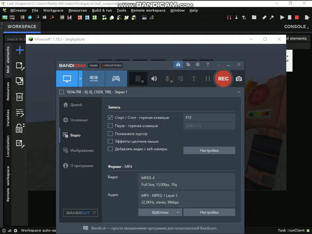The width and height of the screenshot is (312, 234).
Task: Click the workspace settings gear in status bar
Action: coord(16,231)
